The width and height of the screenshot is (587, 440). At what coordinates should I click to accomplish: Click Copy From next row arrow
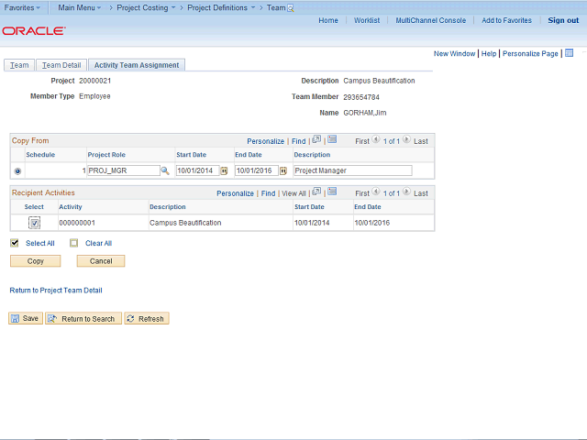[x=406, y=139]
